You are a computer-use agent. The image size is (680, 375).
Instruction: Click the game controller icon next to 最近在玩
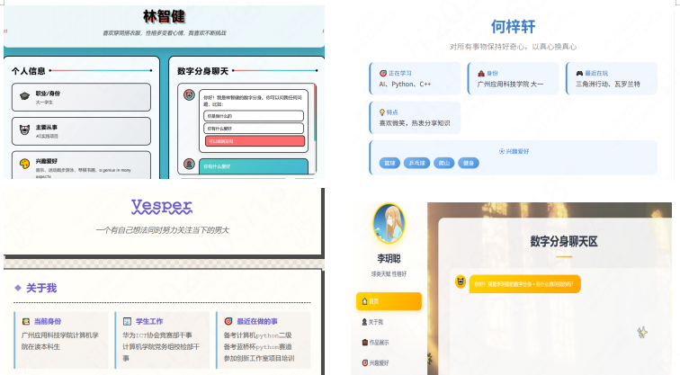click(579, 73)
